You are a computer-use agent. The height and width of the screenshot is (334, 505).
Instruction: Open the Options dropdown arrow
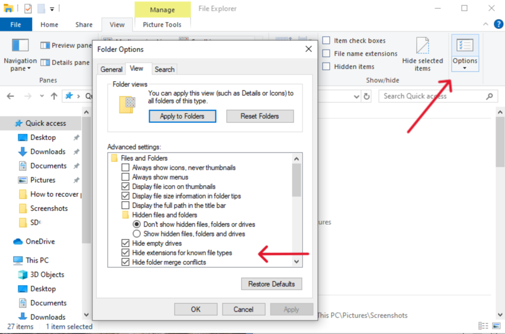[x=465, y=68]
